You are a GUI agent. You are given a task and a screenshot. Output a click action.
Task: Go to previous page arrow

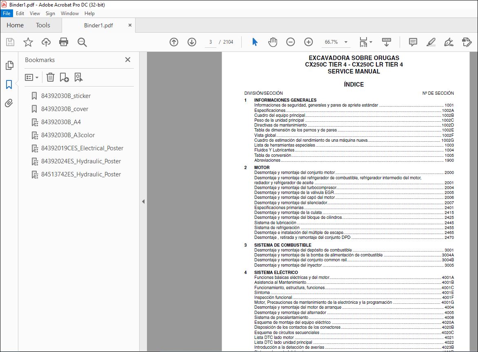[174, 42]
